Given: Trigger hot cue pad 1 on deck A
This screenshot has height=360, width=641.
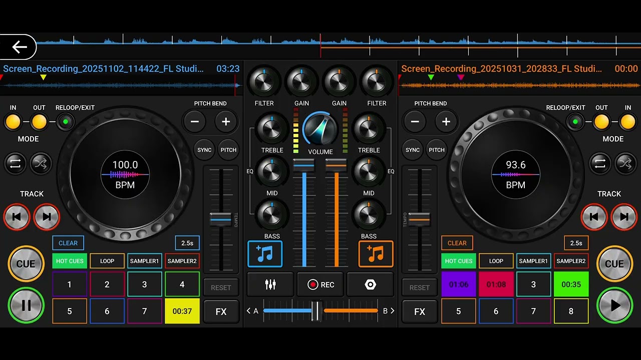Looking at the screenshot, I should 70,284.
